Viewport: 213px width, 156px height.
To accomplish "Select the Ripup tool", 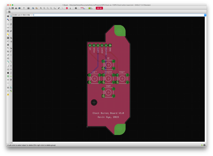I will coord(11,62).
